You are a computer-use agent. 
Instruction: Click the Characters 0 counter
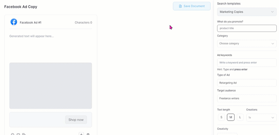coord(83,23)
